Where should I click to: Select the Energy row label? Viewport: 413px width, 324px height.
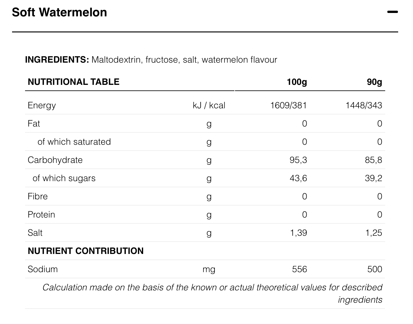click(42, 106)
